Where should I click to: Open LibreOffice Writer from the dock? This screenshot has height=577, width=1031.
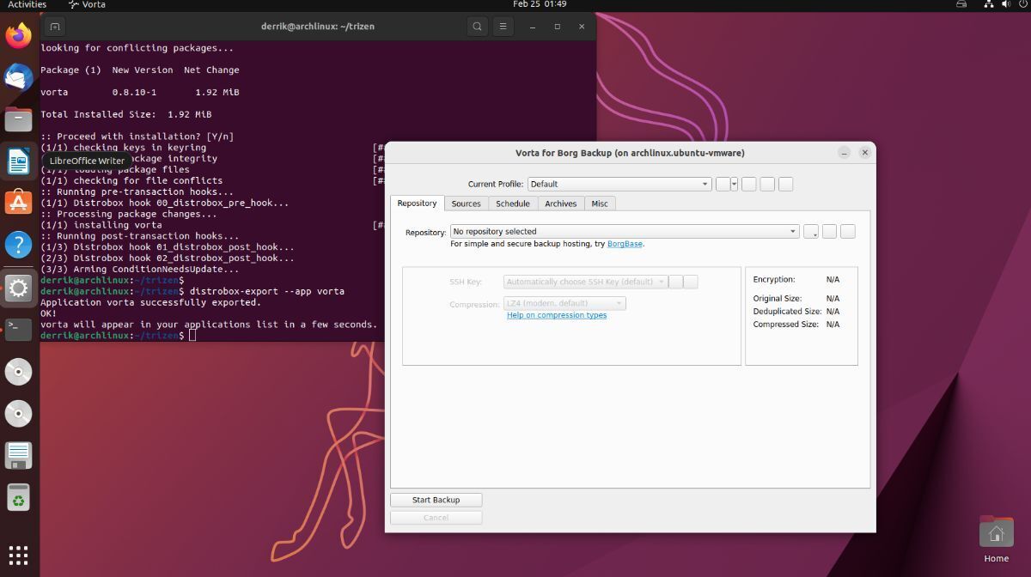[18, 161]
